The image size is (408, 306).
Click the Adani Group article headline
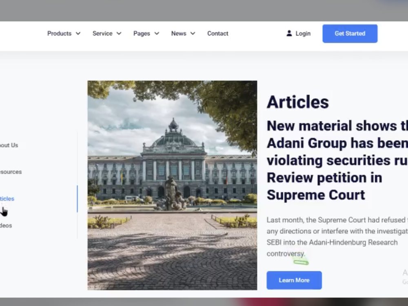point(337,160)
